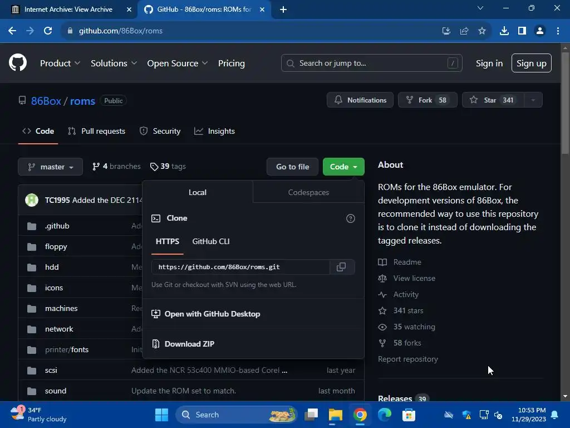Click the Go to file button
The width and height of the screenshot is (570, 428).
292,167
